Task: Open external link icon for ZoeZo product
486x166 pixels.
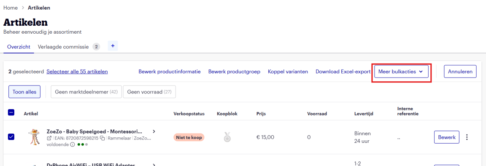Action: click(49, 138)
